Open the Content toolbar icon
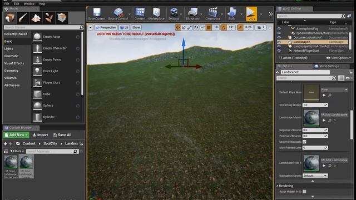Image resolution: width=356 pixels, height=200 pixels. [x=140, y=14]
